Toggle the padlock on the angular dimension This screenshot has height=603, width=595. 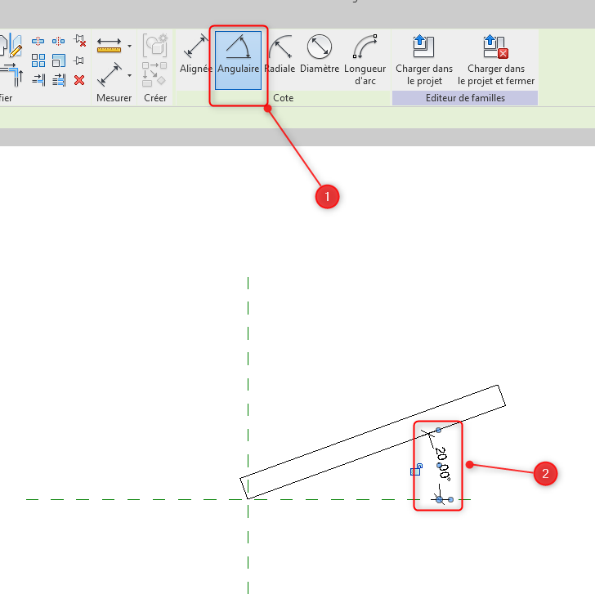point(416,470)
